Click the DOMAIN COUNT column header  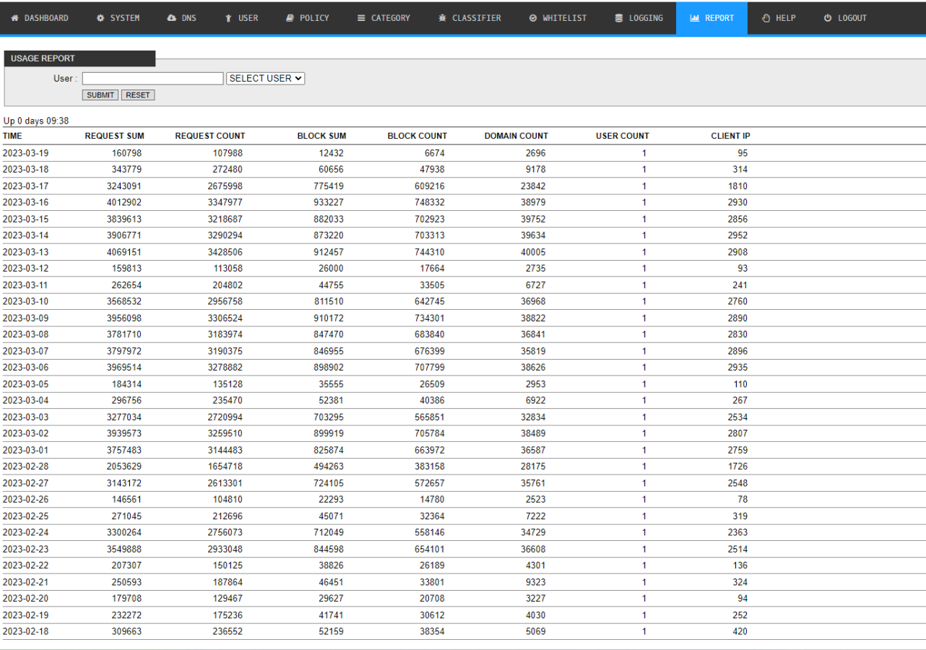[516, 136]
